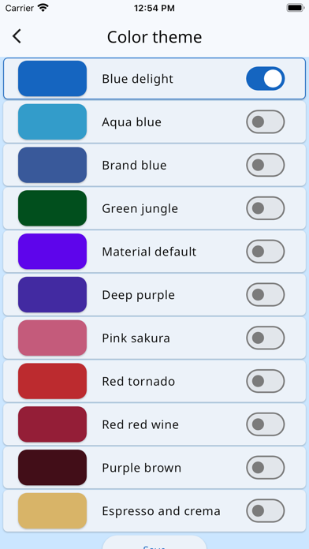This screenshot has height=549, width=309.
Task: Turn on Pink sakura toggle
Action: pyautogui.click(x=266, y=338)
